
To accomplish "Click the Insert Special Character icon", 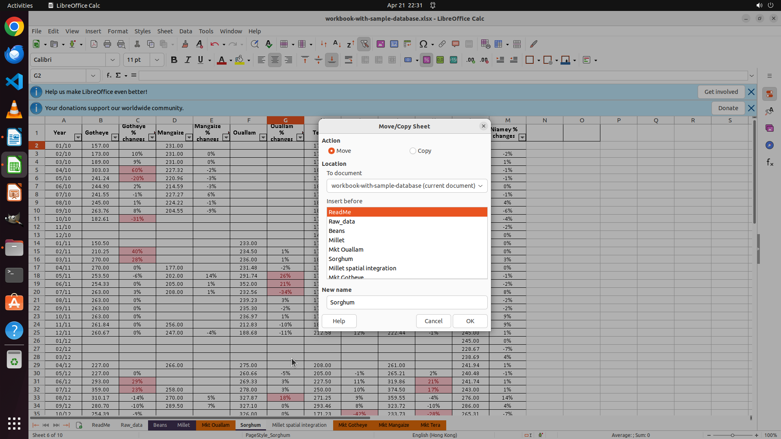I will point(423,44).
